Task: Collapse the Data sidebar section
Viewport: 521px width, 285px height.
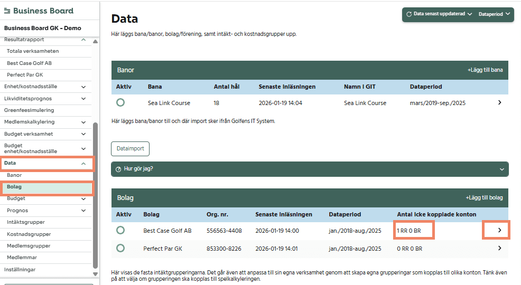Action: [83, 164]
